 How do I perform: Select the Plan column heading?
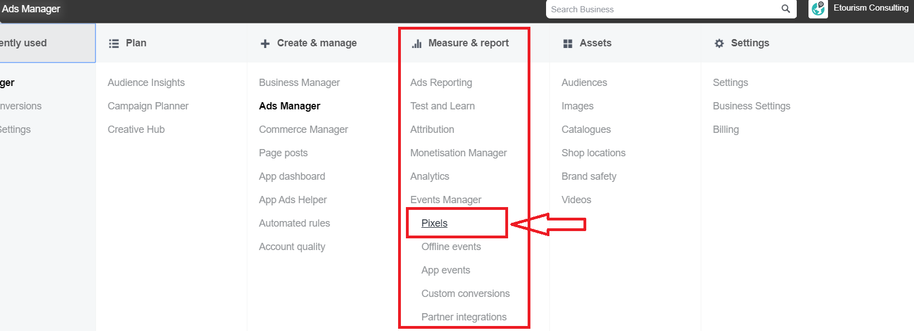pyautogui.click(x=136, y=43)
